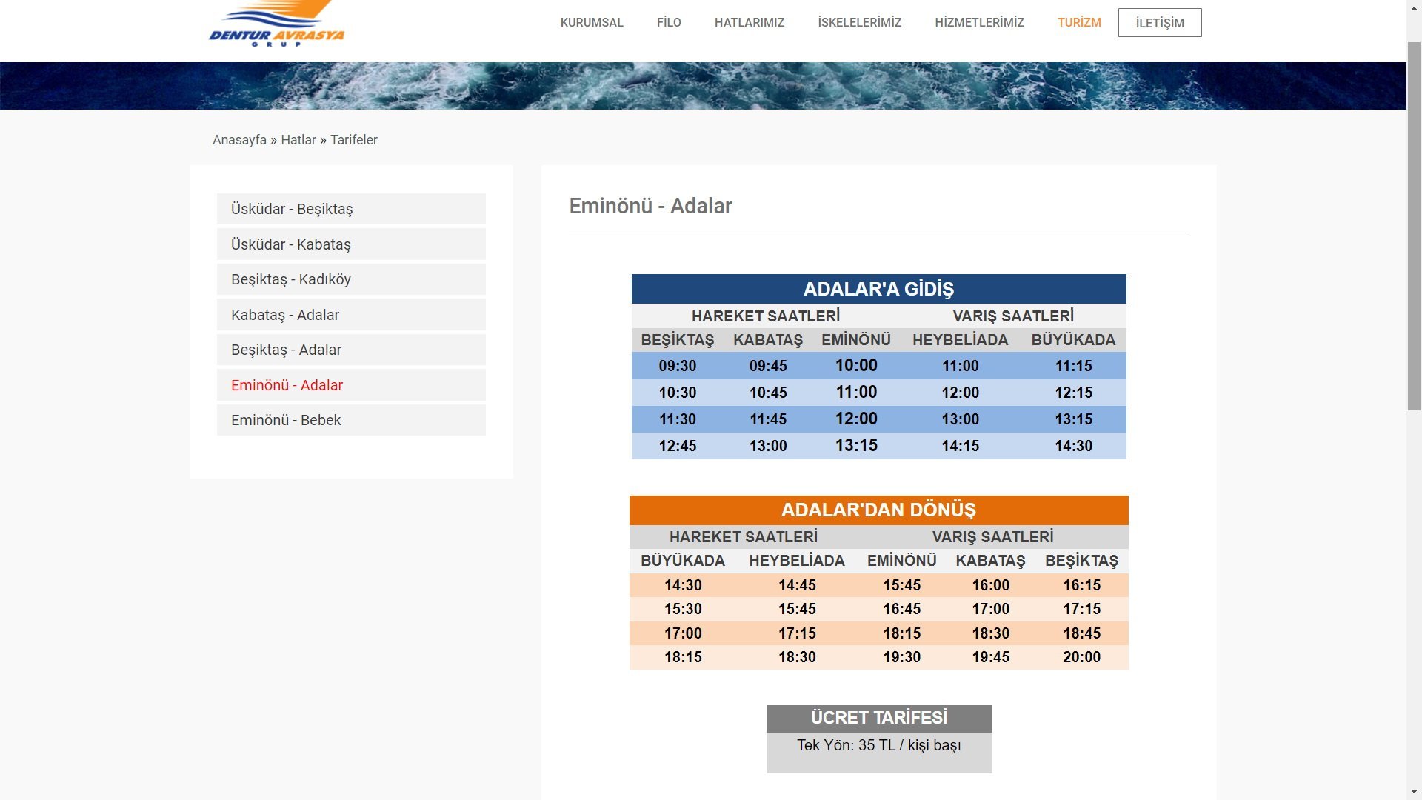
Task: Open the KURUMSAL menu
Action: pos(591,22)
